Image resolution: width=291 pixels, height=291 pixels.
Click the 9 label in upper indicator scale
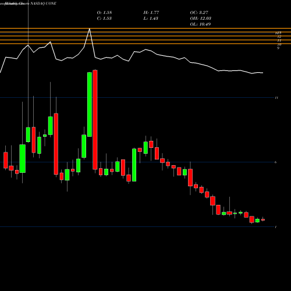pyautogui.click(x=278, y=48)
